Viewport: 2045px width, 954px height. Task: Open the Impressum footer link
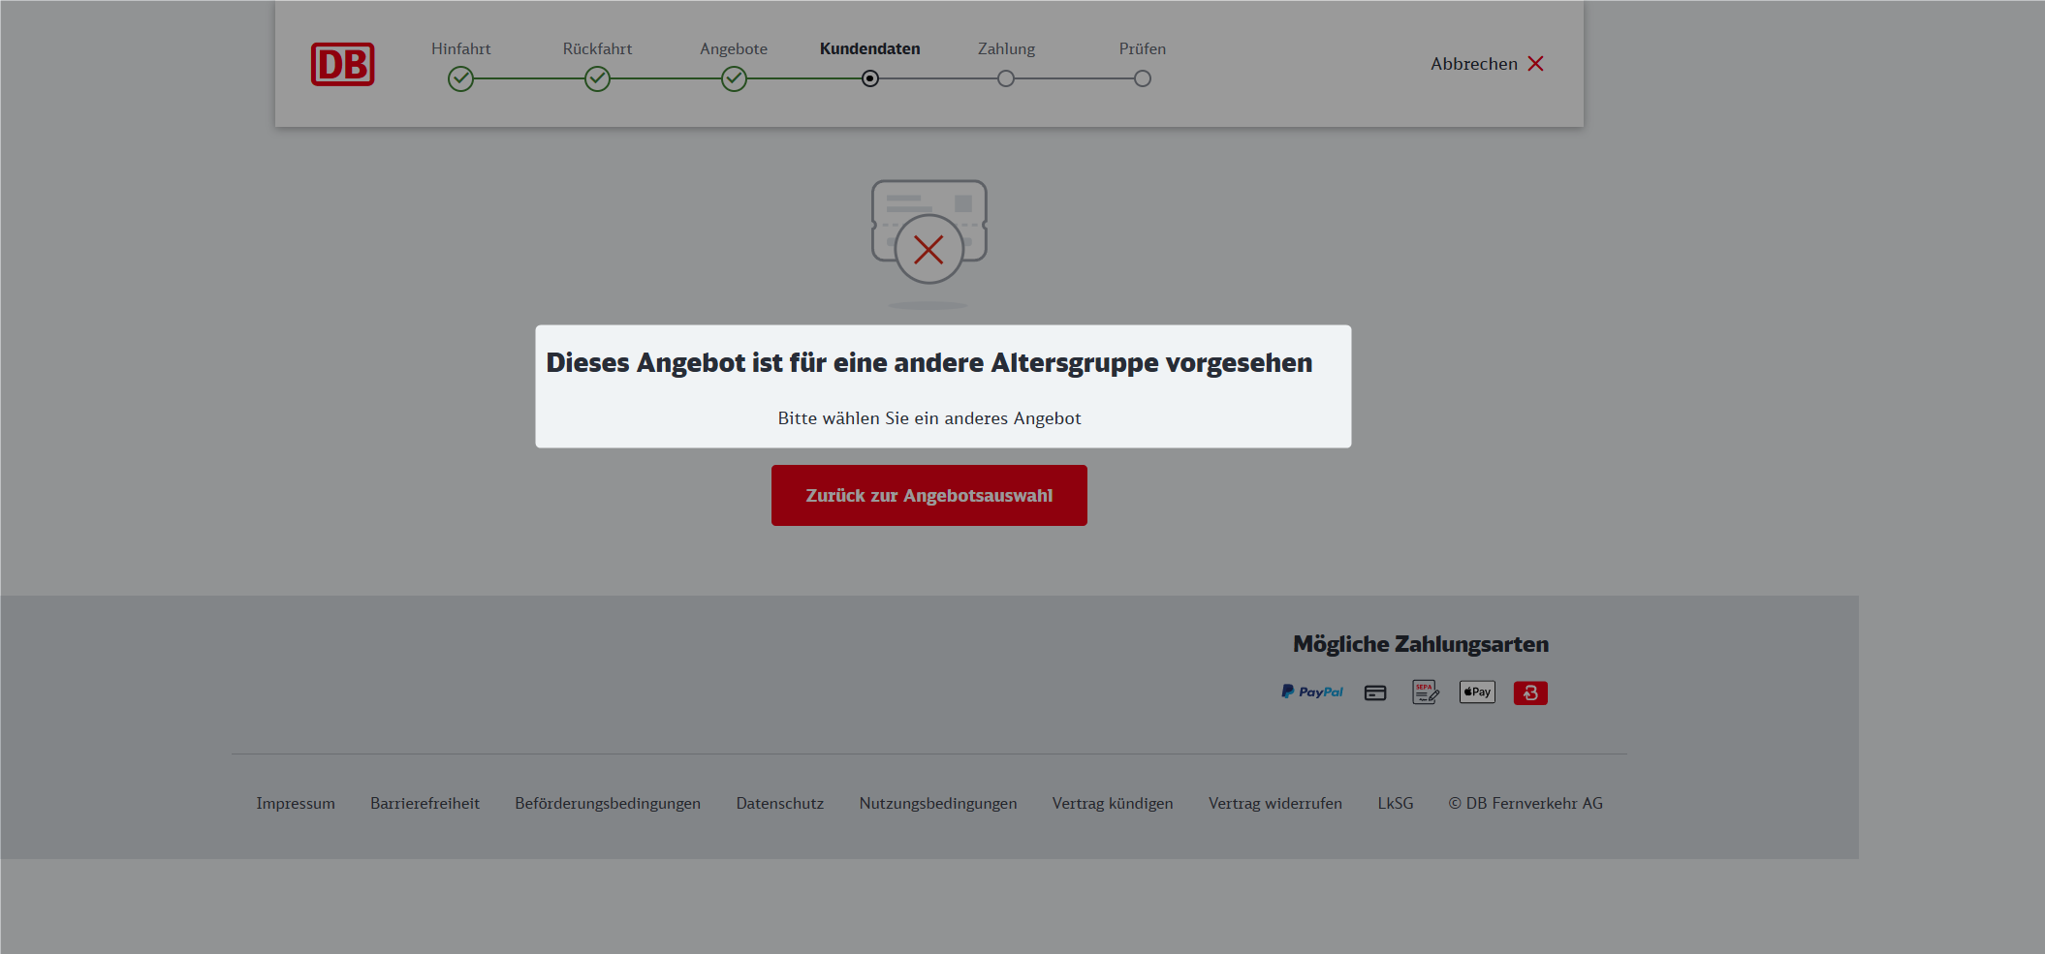pyautogui.click(x=296, y=804)
